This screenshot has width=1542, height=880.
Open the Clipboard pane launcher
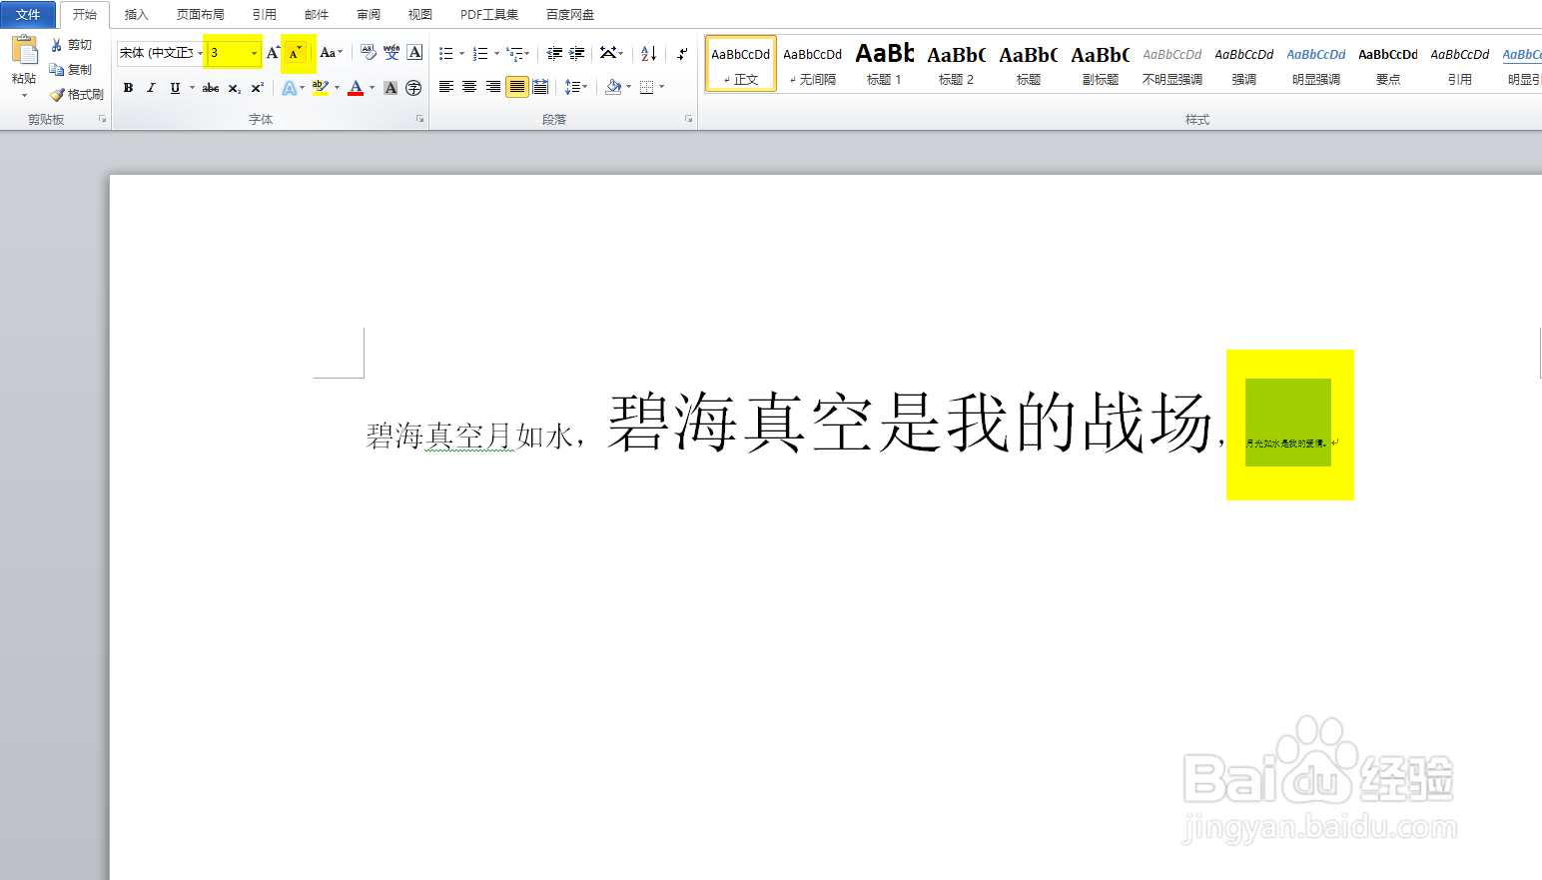pos(102,119)
